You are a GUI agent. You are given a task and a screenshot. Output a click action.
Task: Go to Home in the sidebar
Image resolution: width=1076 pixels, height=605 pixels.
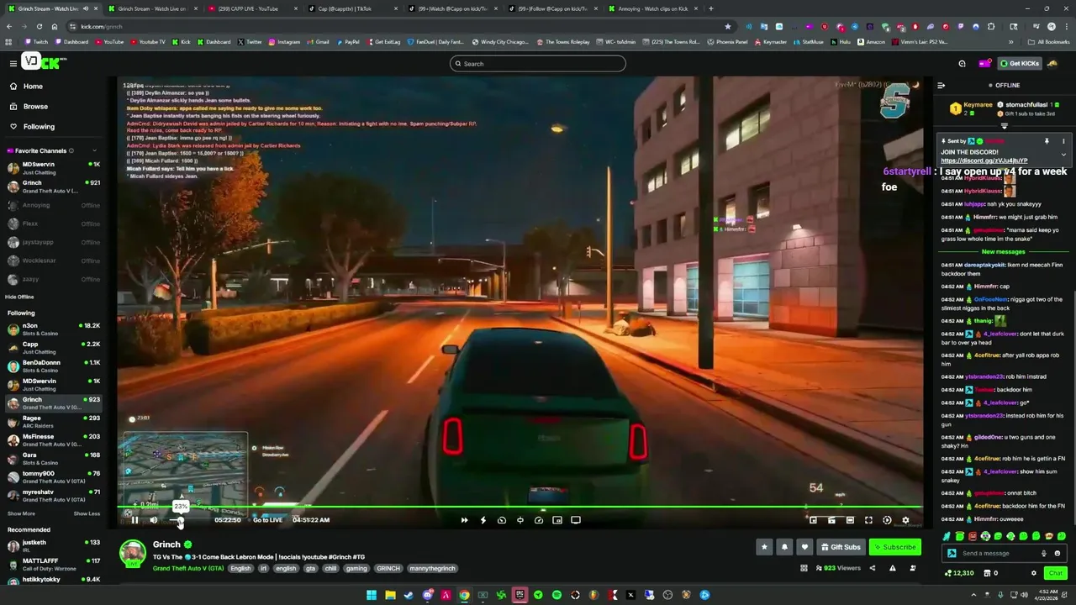click(33, 87)
